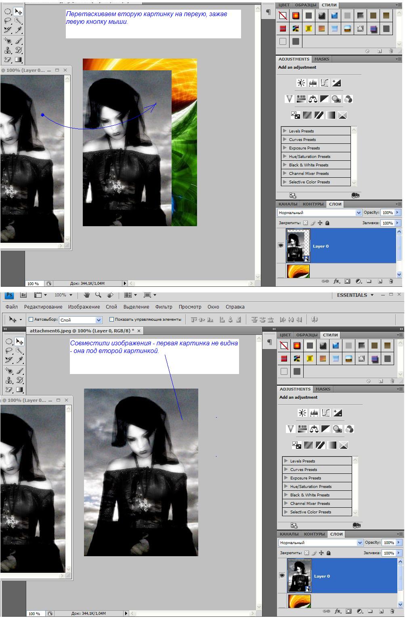Switch to the MASKS tab in the lower panel
Screen dimensions: 405x618
pos(323,389)
